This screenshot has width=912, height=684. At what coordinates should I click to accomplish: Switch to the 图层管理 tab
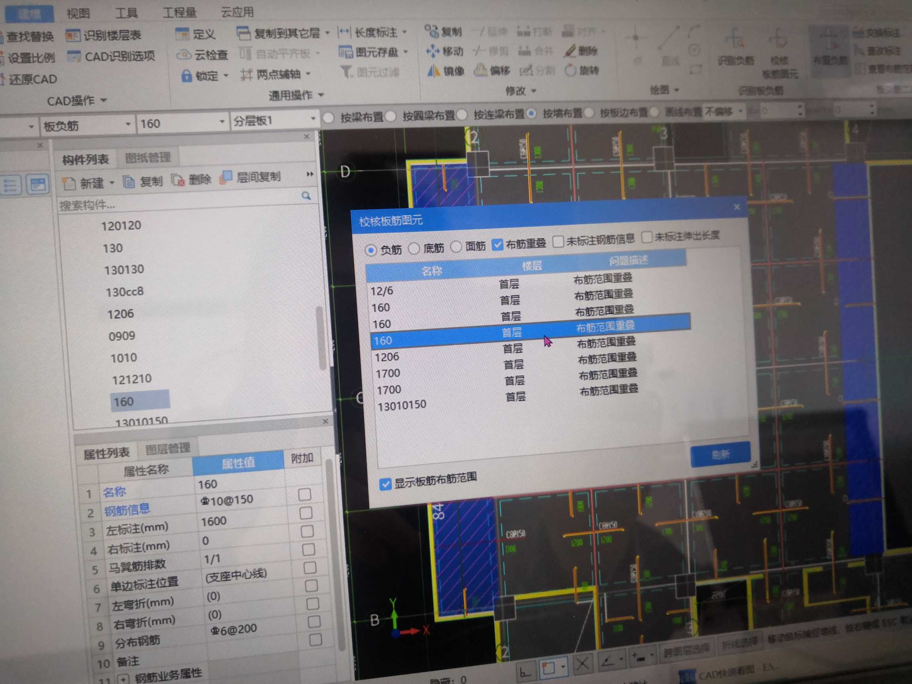tap(168, 448)
